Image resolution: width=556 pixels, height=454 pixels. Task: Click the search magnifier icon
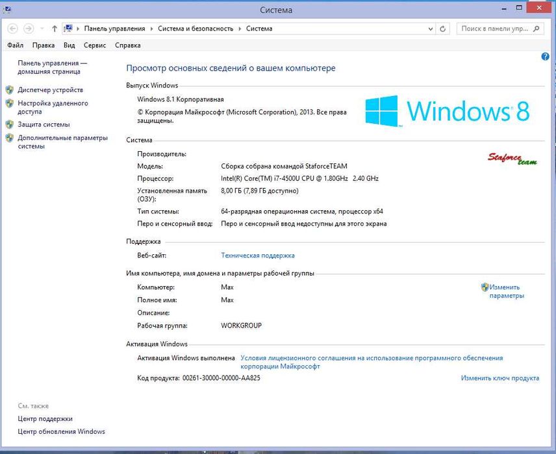[x=537, y=29]
